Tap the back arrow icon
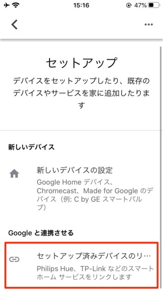The width and height of the screenshot is (163, 290). tap(14, 24)
